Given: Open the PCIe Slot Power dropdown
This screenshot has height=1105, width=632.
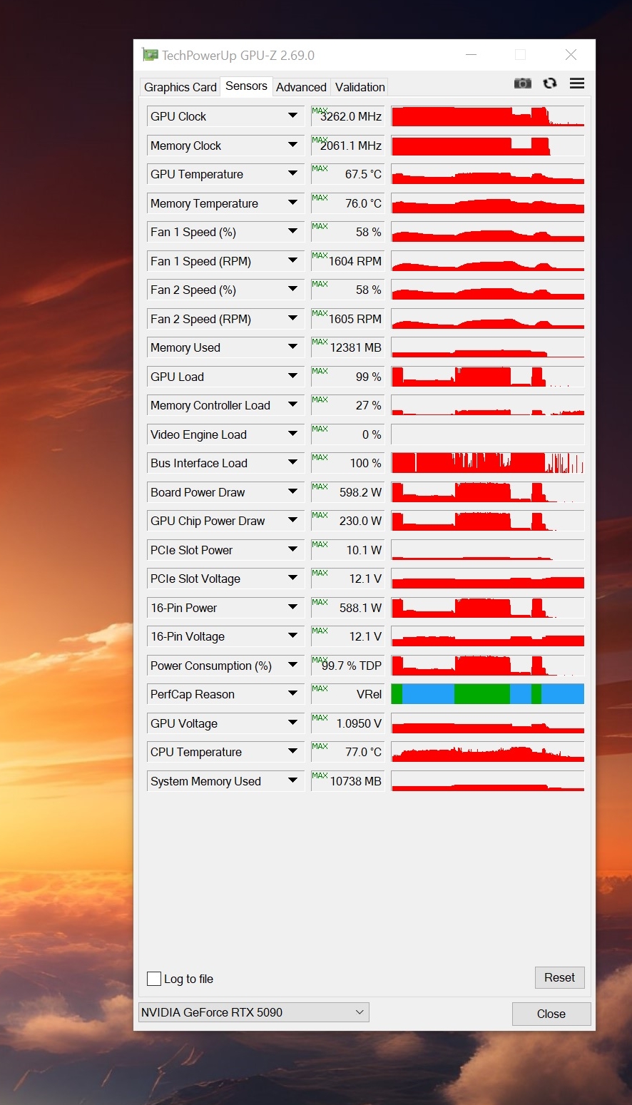Looking at the screenshot, I should pos(292,549).
